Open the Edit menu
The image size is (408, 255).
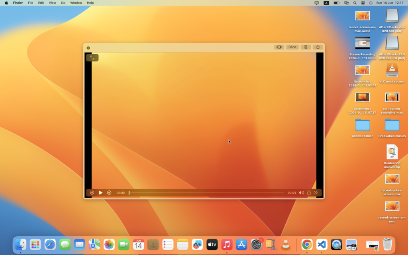tap(41, 3)
